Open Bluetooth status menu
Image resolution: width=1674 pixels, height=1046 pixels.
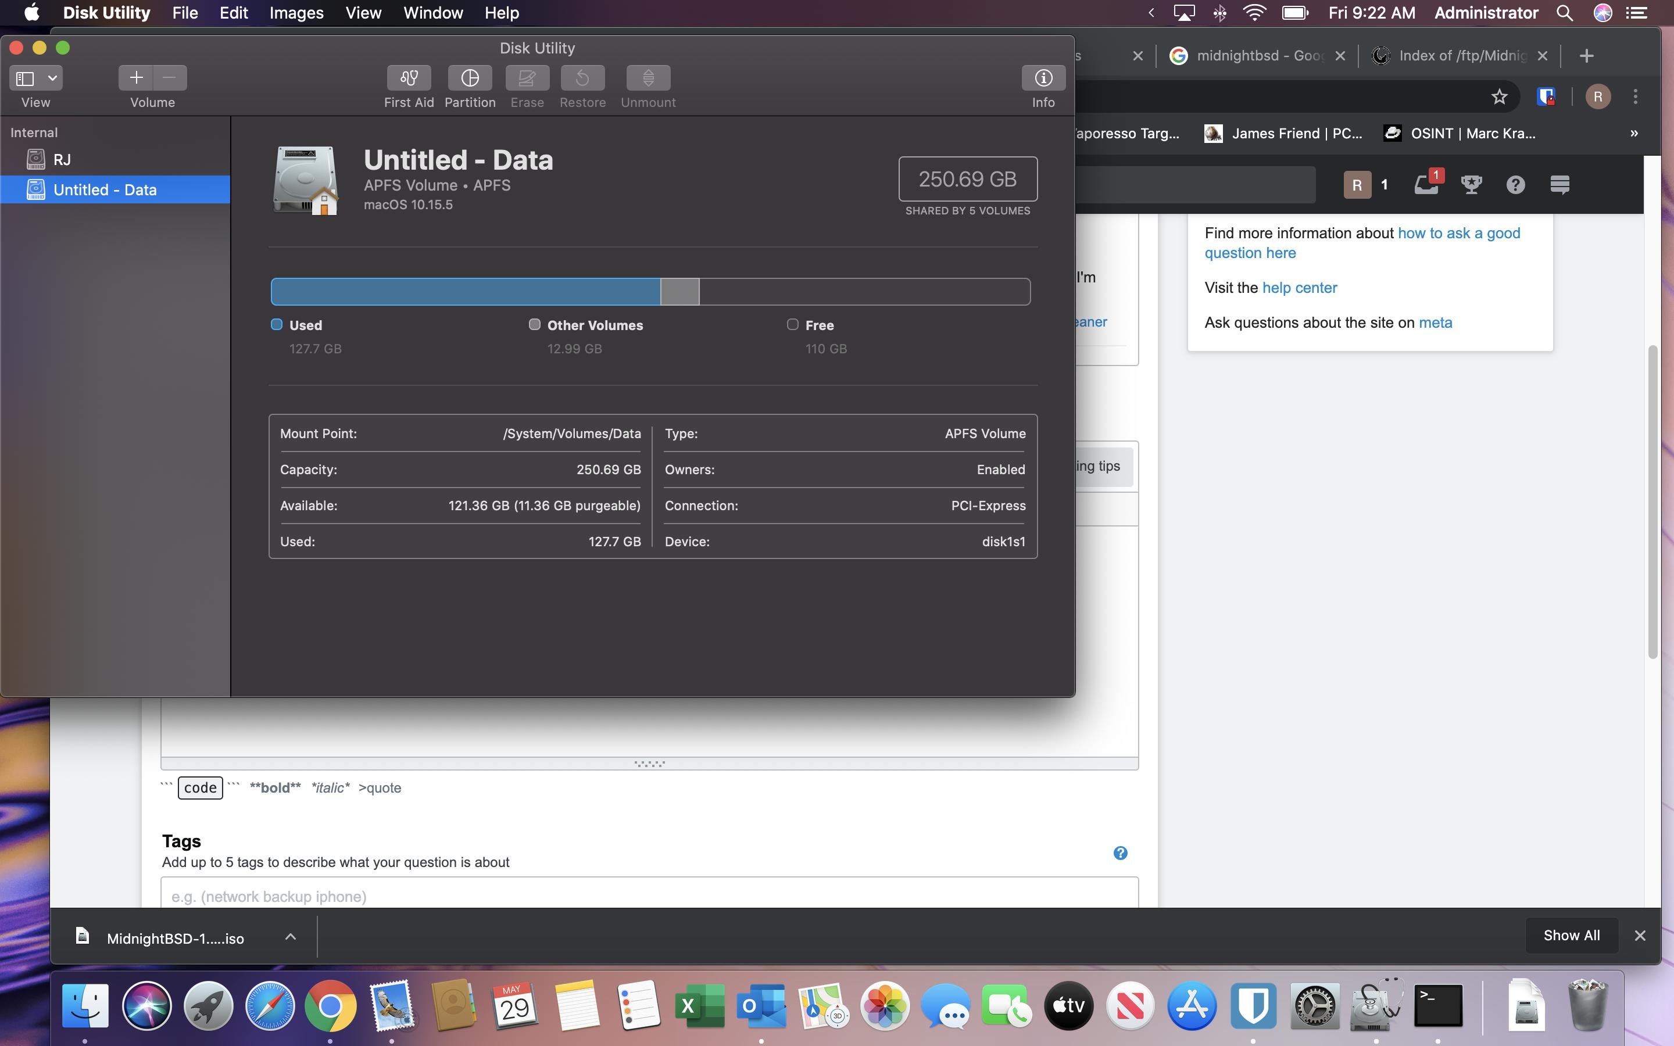[1220, 13]
